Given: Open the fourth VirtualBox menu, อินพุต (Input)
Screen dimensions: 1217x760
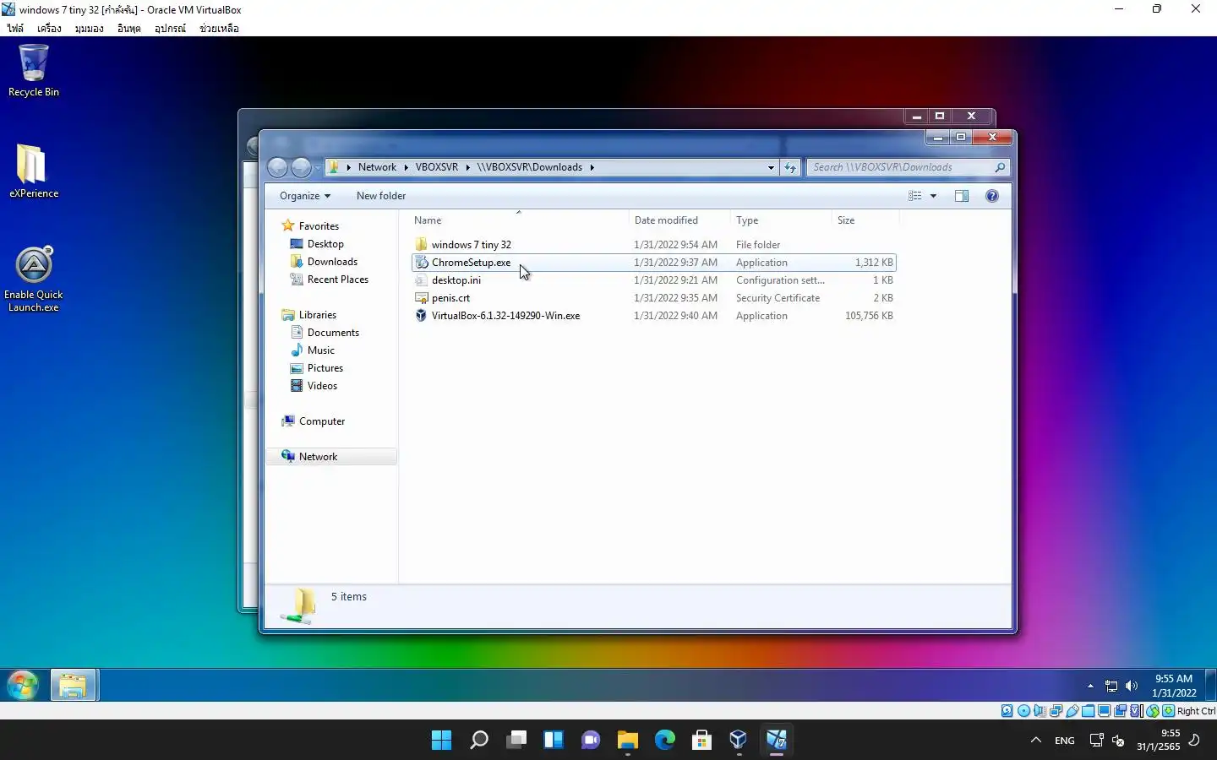Looking at the screenshot, I should 128,28.
